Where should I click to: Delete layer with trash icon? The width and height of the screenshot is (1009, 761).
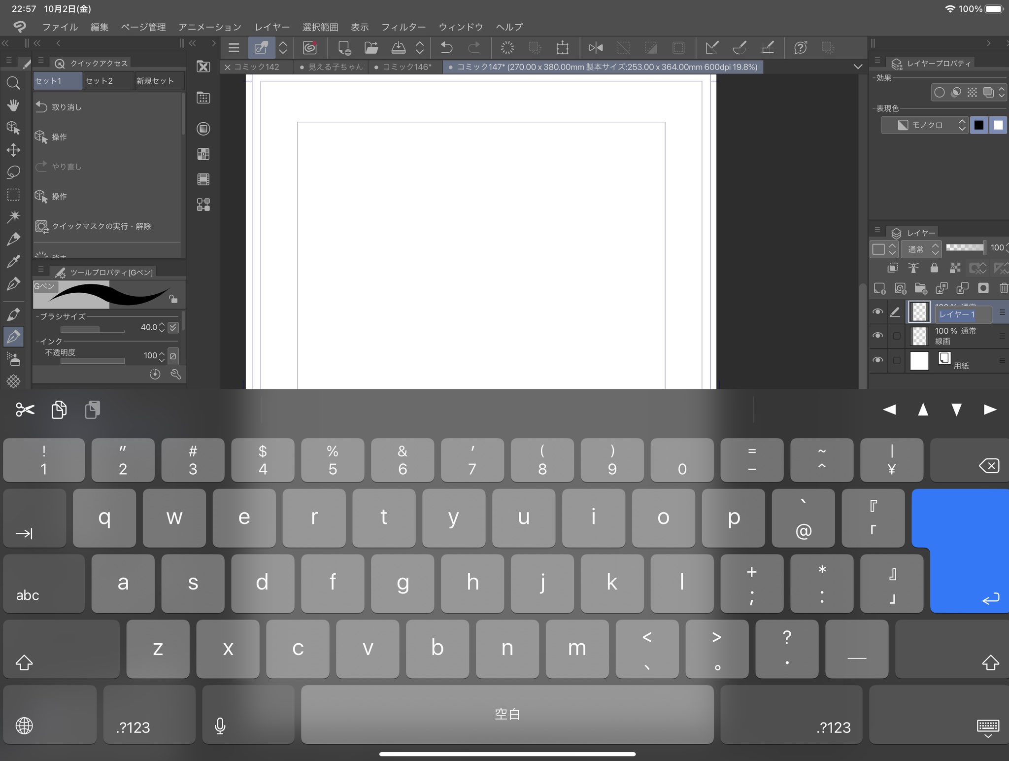pos(1004,288)
